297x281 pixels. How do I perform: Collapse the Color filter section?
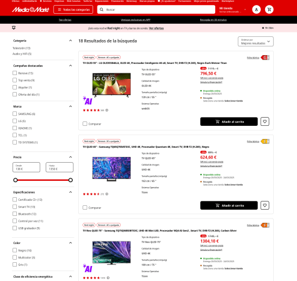click(71, 243)
